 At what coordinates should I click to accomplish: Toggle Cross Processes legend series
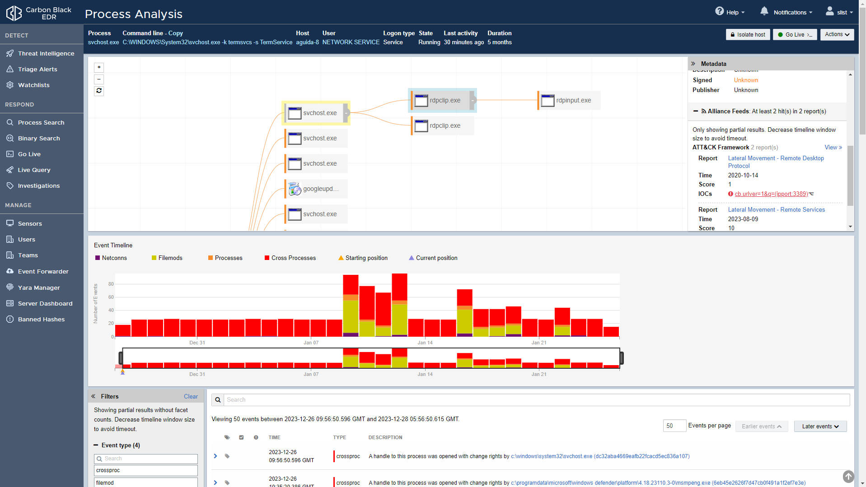[x=290, y=258]
